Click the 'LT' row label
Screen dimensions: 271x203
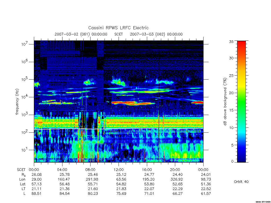click(x=24, y=189)
